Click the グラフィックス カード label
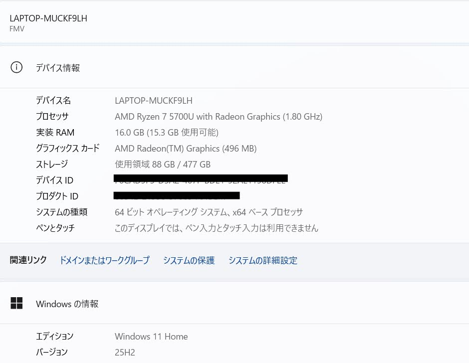Screen dimensions: 469x363 pyautogui.click(x=67, y=148)
